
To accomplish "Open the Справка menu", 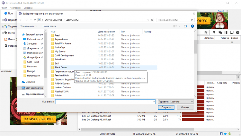I will pyautogui.click(x=28, y=7).
